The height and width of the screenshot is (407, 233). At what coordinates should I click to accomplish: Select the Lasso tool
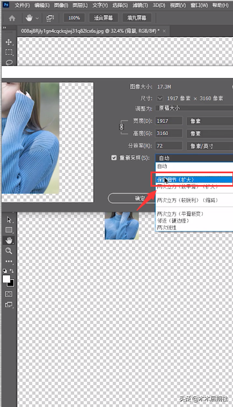click(9, 62)
